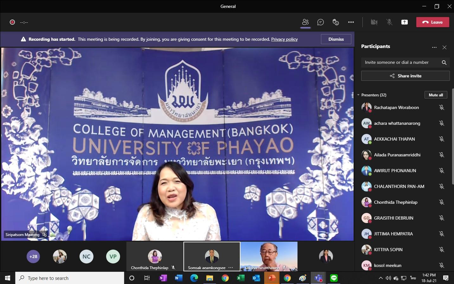The height and width of the screenshot is (284, 454).
Task: Collapse the Presenters (32) section
Action: (x=358, y=95)
